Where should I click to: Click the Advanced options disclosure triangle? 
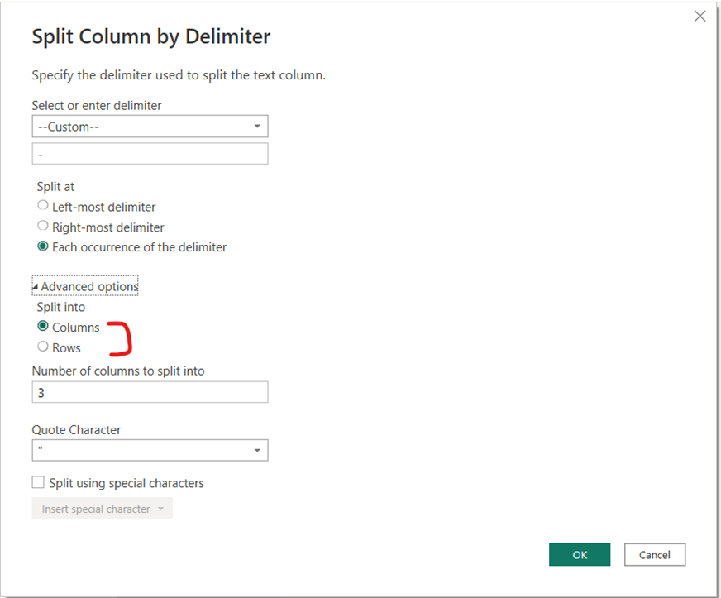tap(36, 285)
